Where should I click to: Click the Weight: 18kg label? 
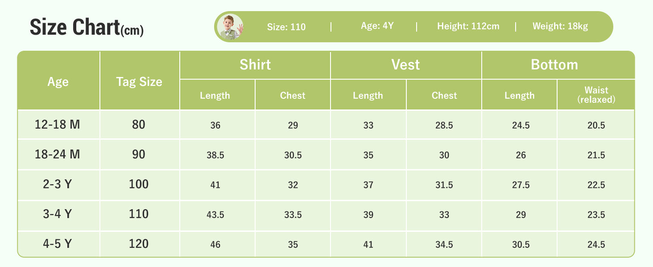pos(560,26)
